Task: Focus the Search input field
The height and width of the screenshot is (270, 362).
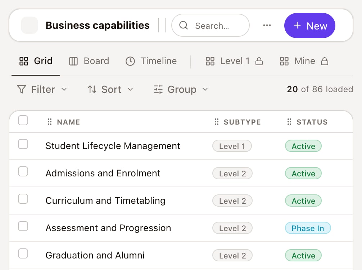Action: (x=210, y=25)
